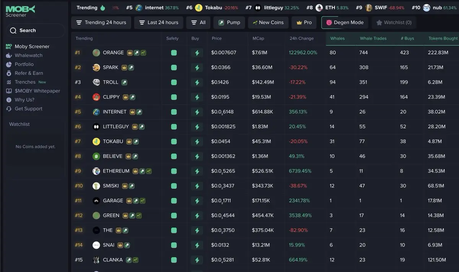The height and width of the screenshot is (272, 459).
Task: Click the lightning Buy icon for LITTLEGUY
Action: [x=197, y=127]
